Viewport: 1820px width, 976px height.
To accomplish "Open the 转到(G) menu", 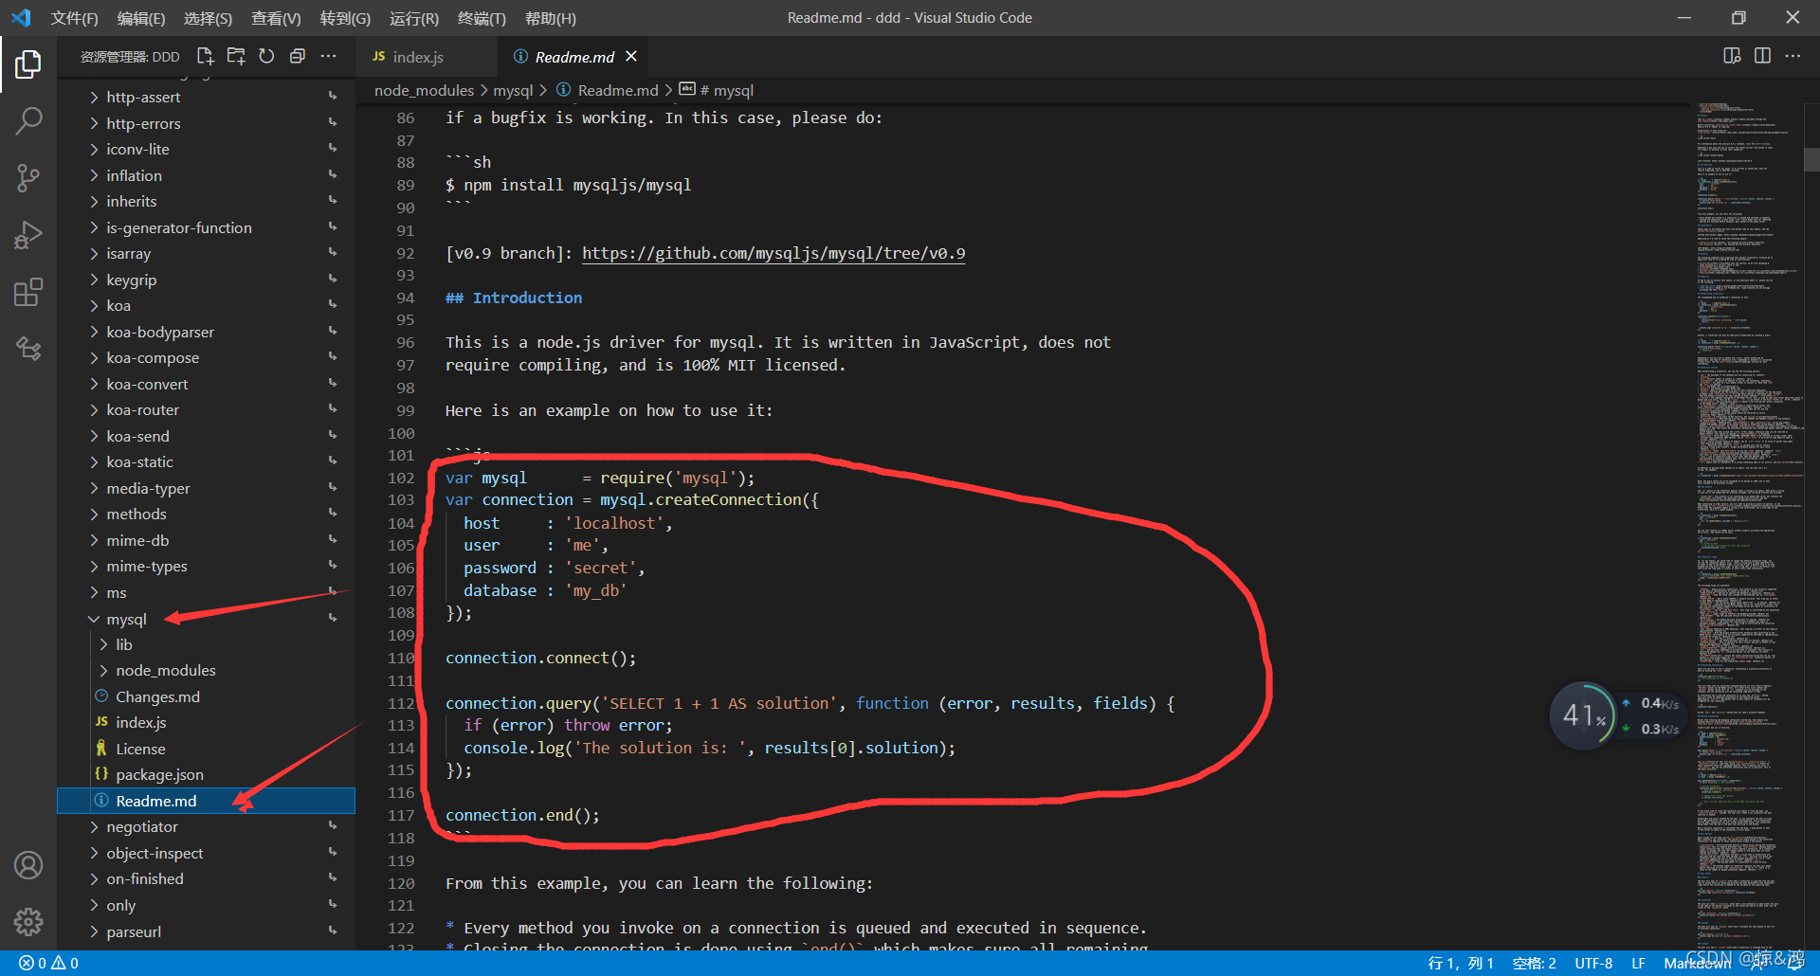I will [345, 18].
